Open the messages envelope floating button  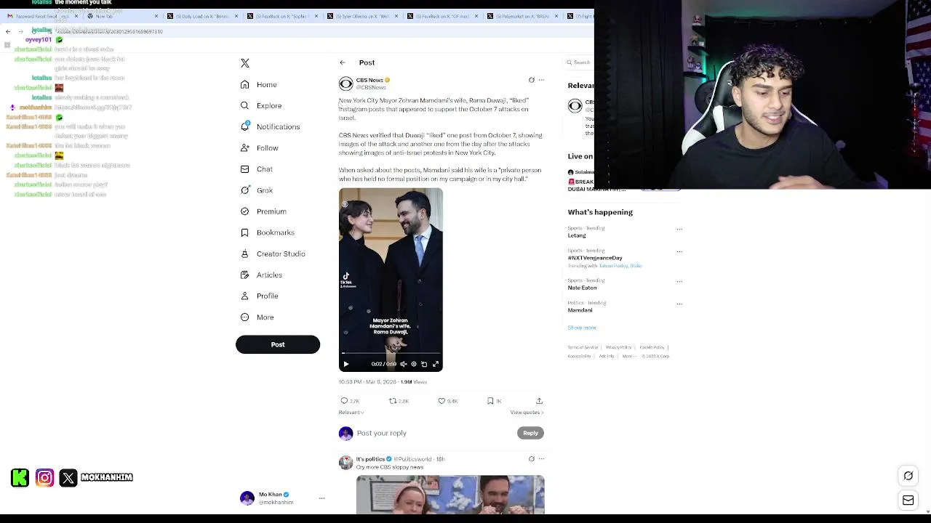click(x=908, y=500)
